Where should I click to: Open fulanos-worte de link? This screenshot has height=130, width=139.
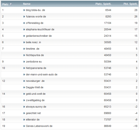(36, 16)
